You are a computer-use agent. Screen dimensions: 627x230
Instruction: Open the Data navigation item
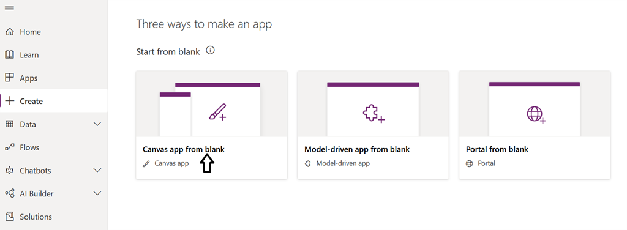coord(54,124)
